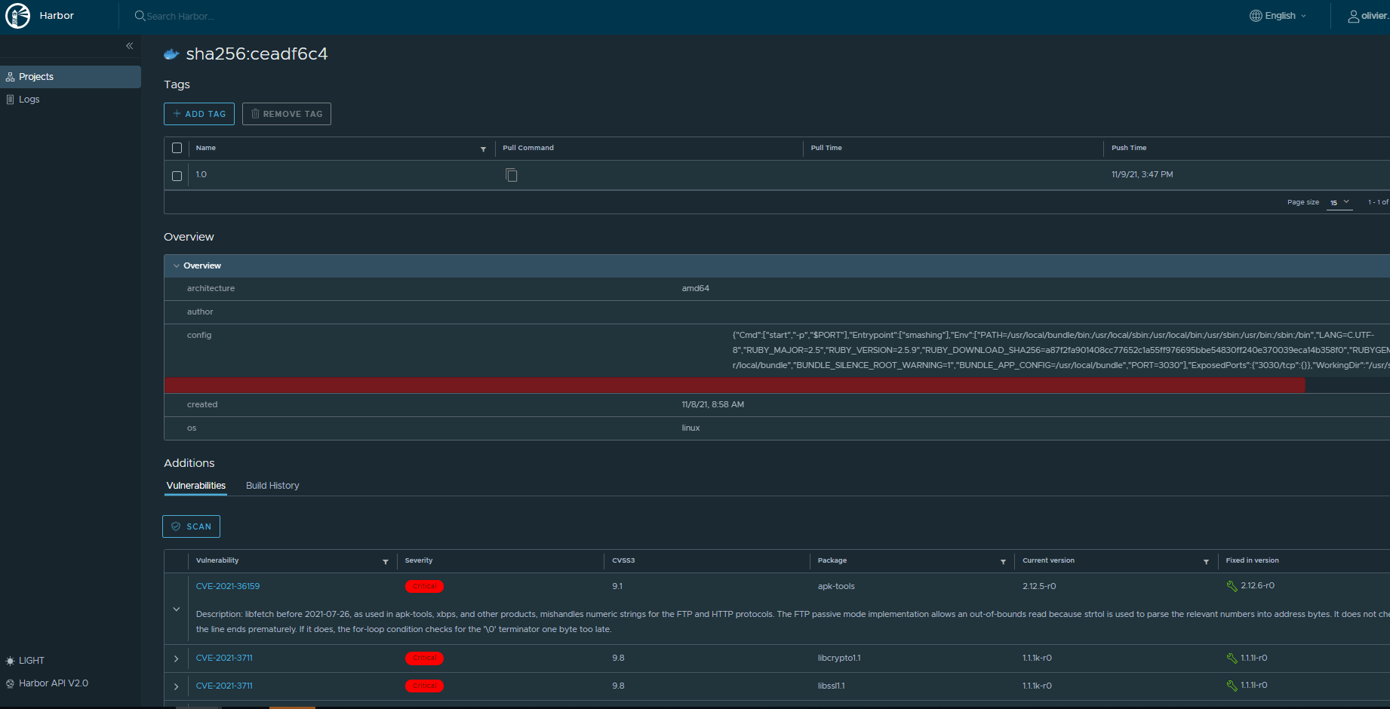Open CVE-2021-3711 link for libcrypto1.1

tap(224, 658)
